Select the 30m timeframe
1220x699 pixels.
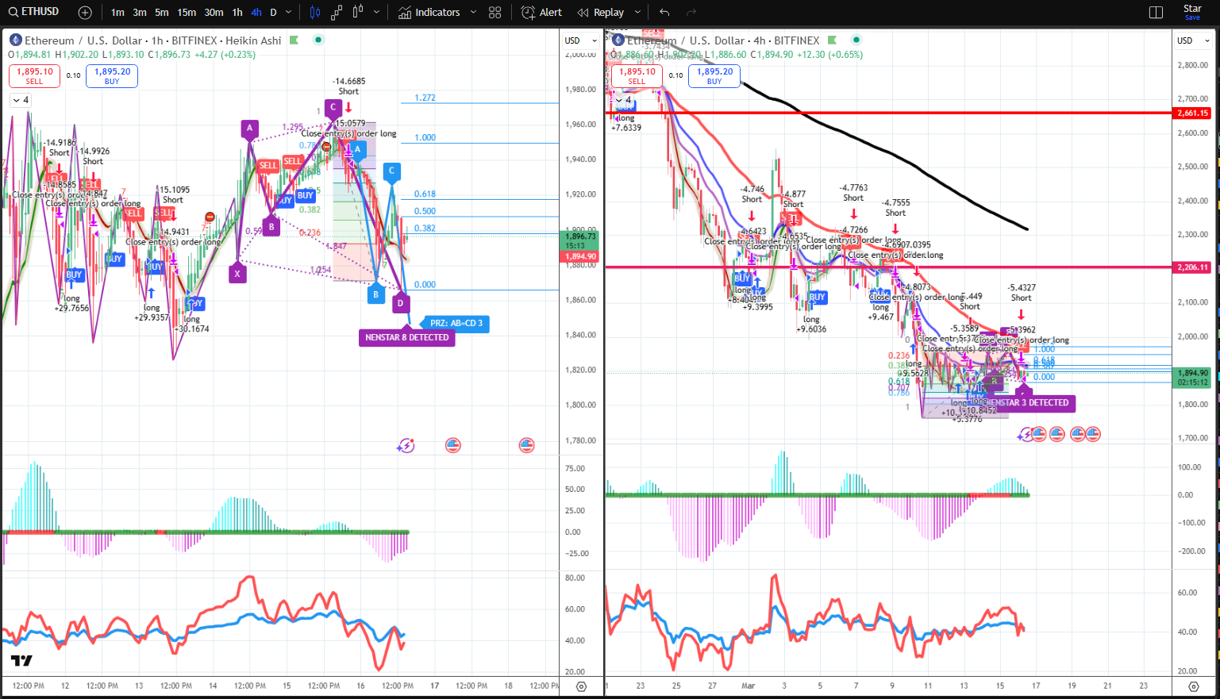[214, 13]
